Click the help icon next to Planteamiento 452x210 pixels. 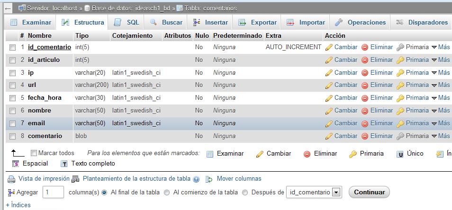click(196, 179)
